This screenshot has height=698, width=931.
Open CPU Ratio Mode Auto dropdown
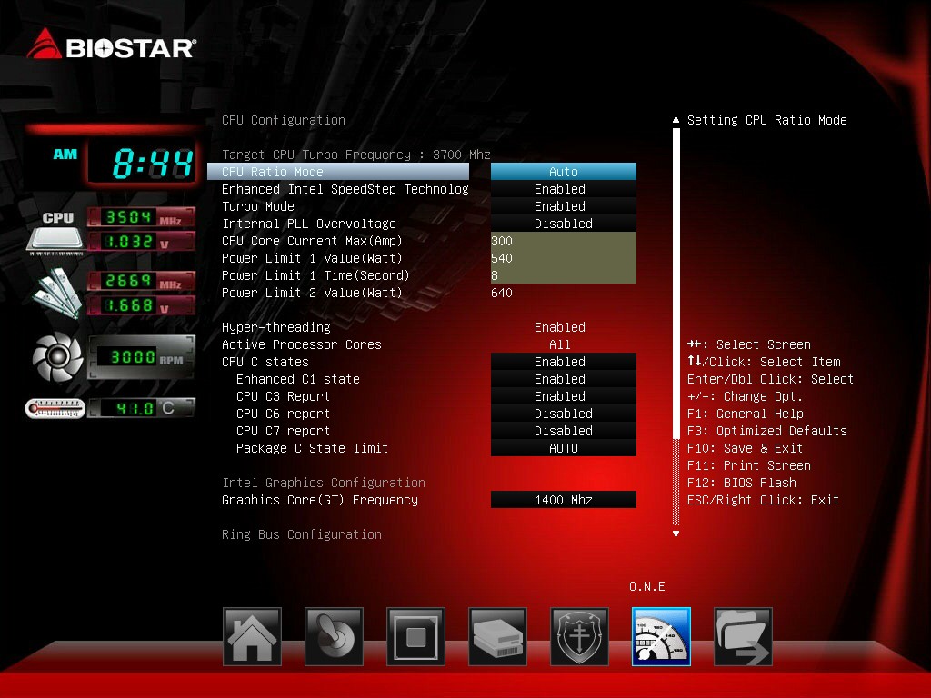(x=564, y=172)
